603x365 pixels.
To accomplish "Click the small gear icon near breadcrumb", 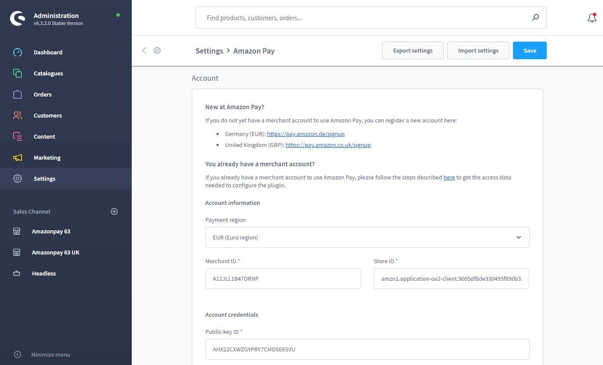I will (x=157, y=50).
